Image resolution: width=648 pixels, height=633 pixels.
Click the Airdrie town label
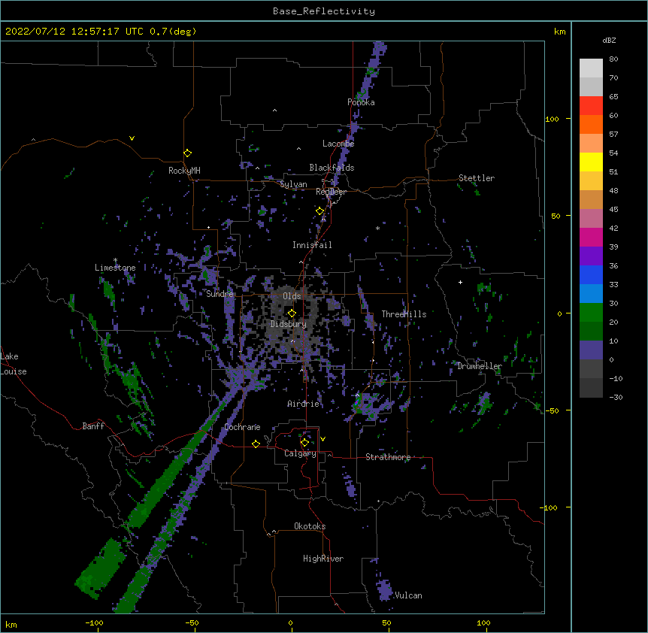(303, 404)
